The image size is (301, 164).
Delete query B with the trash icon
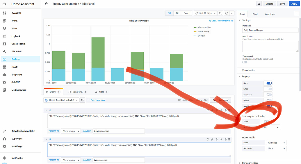pyautogui.click(x=225, y=140)
